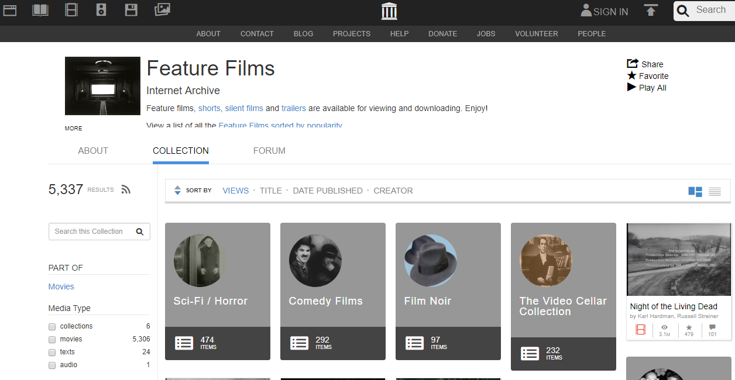The width and height of the screenshot is (735, 380).
Task: Open the Movies link under Part Of
Action: 61,286
